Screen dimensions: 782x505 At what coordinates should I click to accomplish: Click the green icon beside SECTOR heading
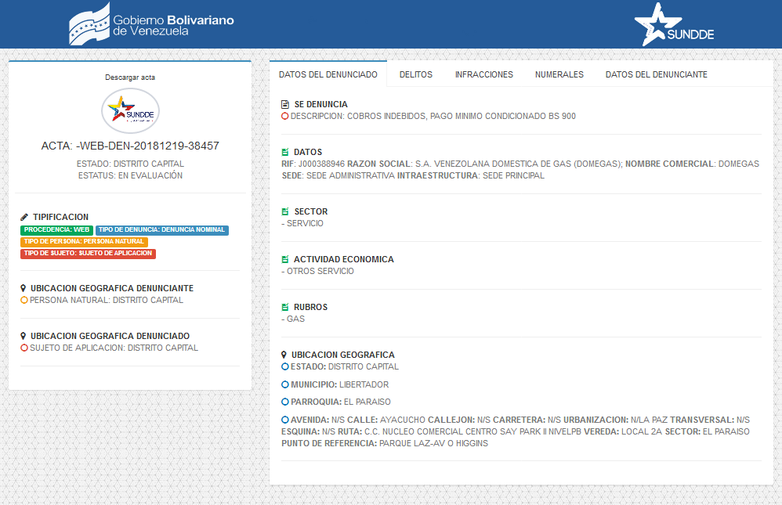click(x=285, y=211)
